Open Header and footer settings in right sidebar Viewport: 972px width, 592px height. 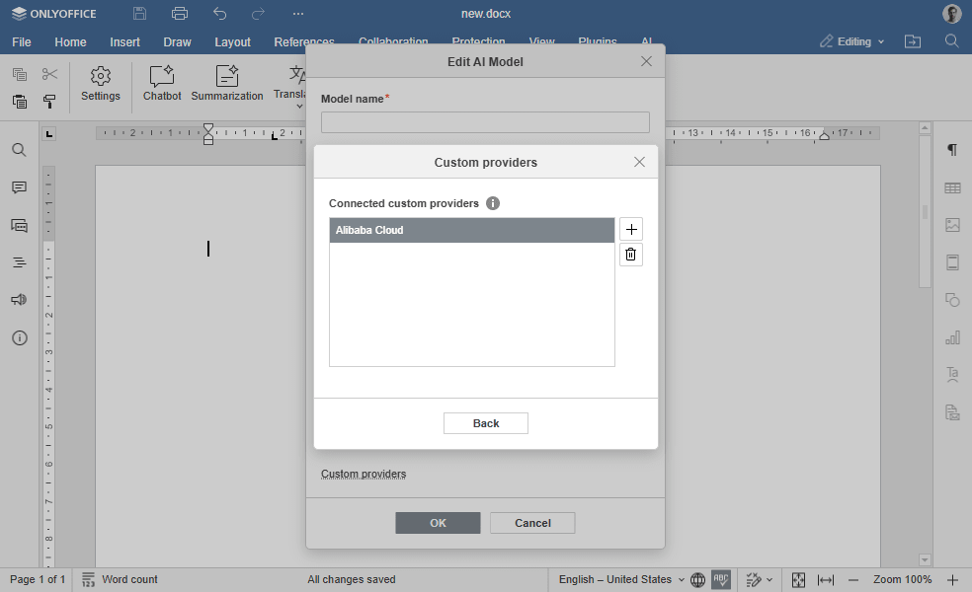952,262
